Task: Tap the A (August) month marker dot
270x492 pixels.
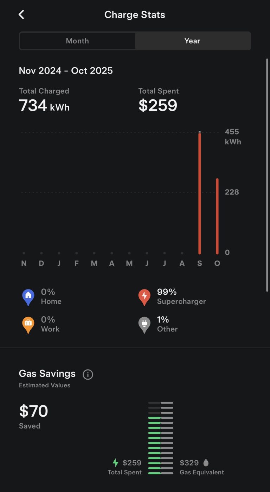Action: [182, 253]
